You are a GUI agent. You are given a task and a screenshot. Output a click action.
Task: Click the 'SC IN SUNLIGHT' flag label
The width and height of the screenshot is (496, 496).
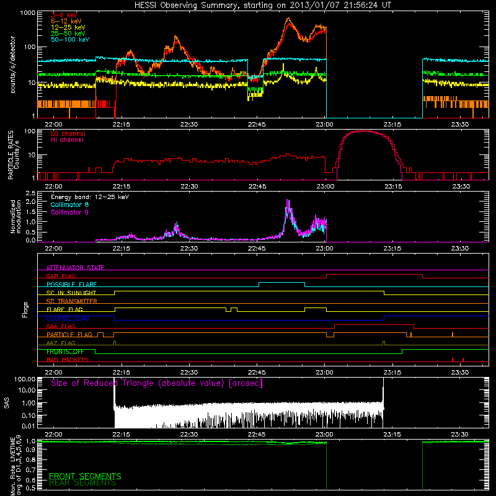pyautogui.click(x=71, y=293)
